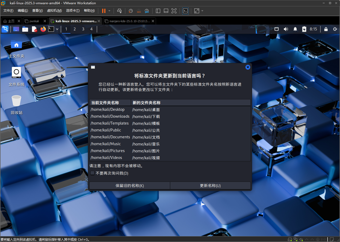Screen dimensions: 340x242
Task: Open the 虚拟机(M) menu
Action: (x=54, y=11)
